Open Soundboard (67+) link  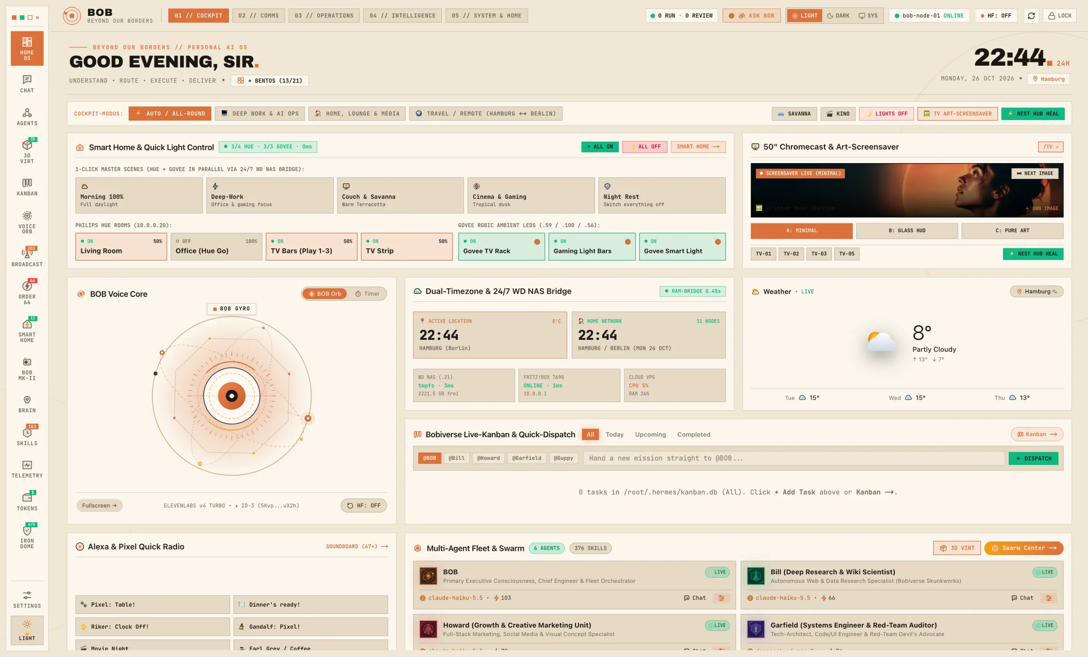(x=357, y=546)
